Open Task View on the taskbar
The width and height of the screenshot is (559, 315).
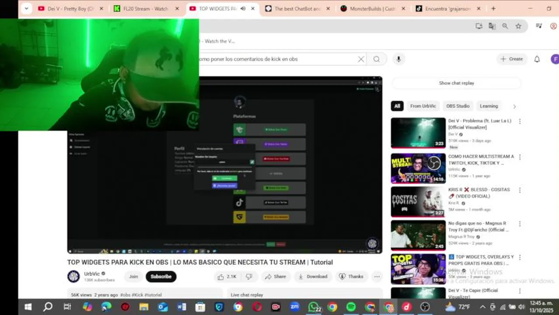[x=67, y=307]
